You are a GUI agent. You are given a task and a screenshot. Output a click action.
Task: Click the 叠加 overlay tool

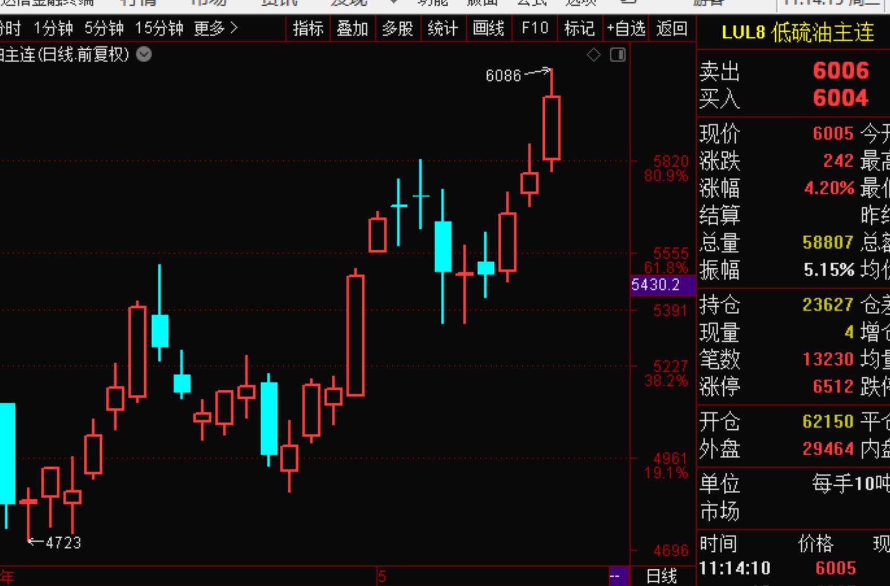pos(353,30)
